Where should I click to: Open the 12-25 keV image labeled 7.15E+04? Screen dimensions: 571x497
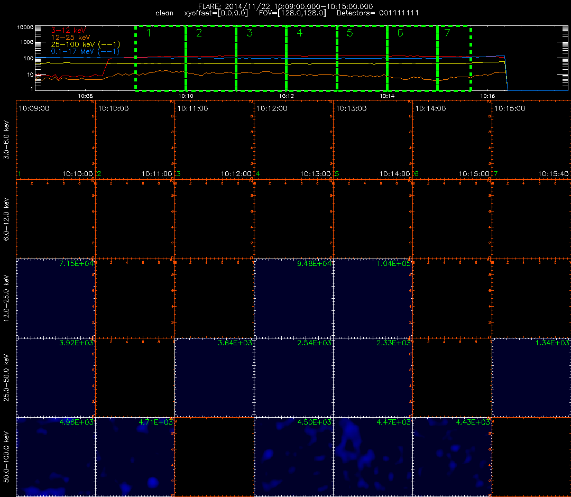[56, 299]
